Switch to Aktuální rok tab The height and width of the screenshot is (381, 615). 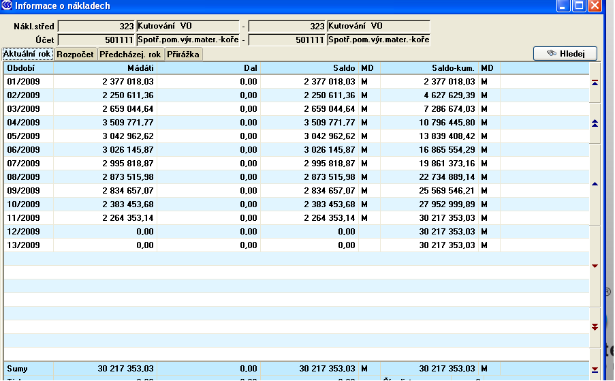pos(27,54)
